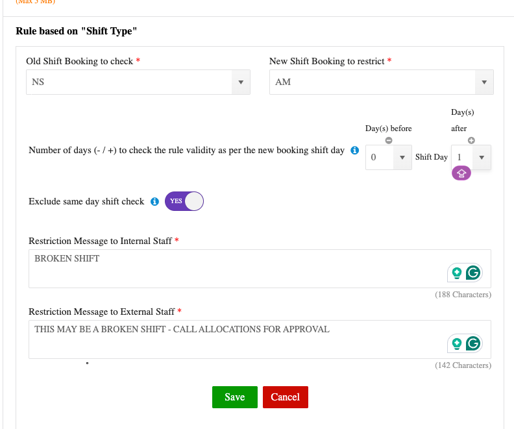Click the plus icon above Day(s) after

pos(471,140)
